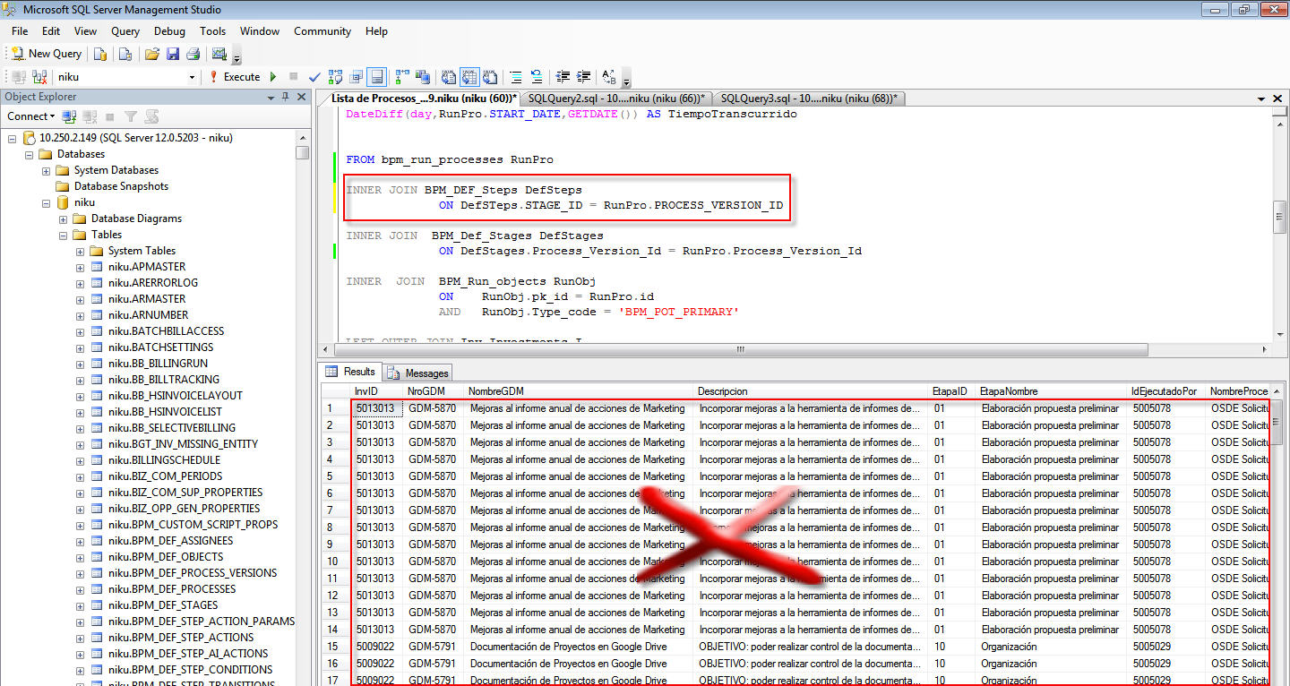Viewport: 1290px width, 686px height.
Task: Collapse the Databases folder
Action: [30, 154]
